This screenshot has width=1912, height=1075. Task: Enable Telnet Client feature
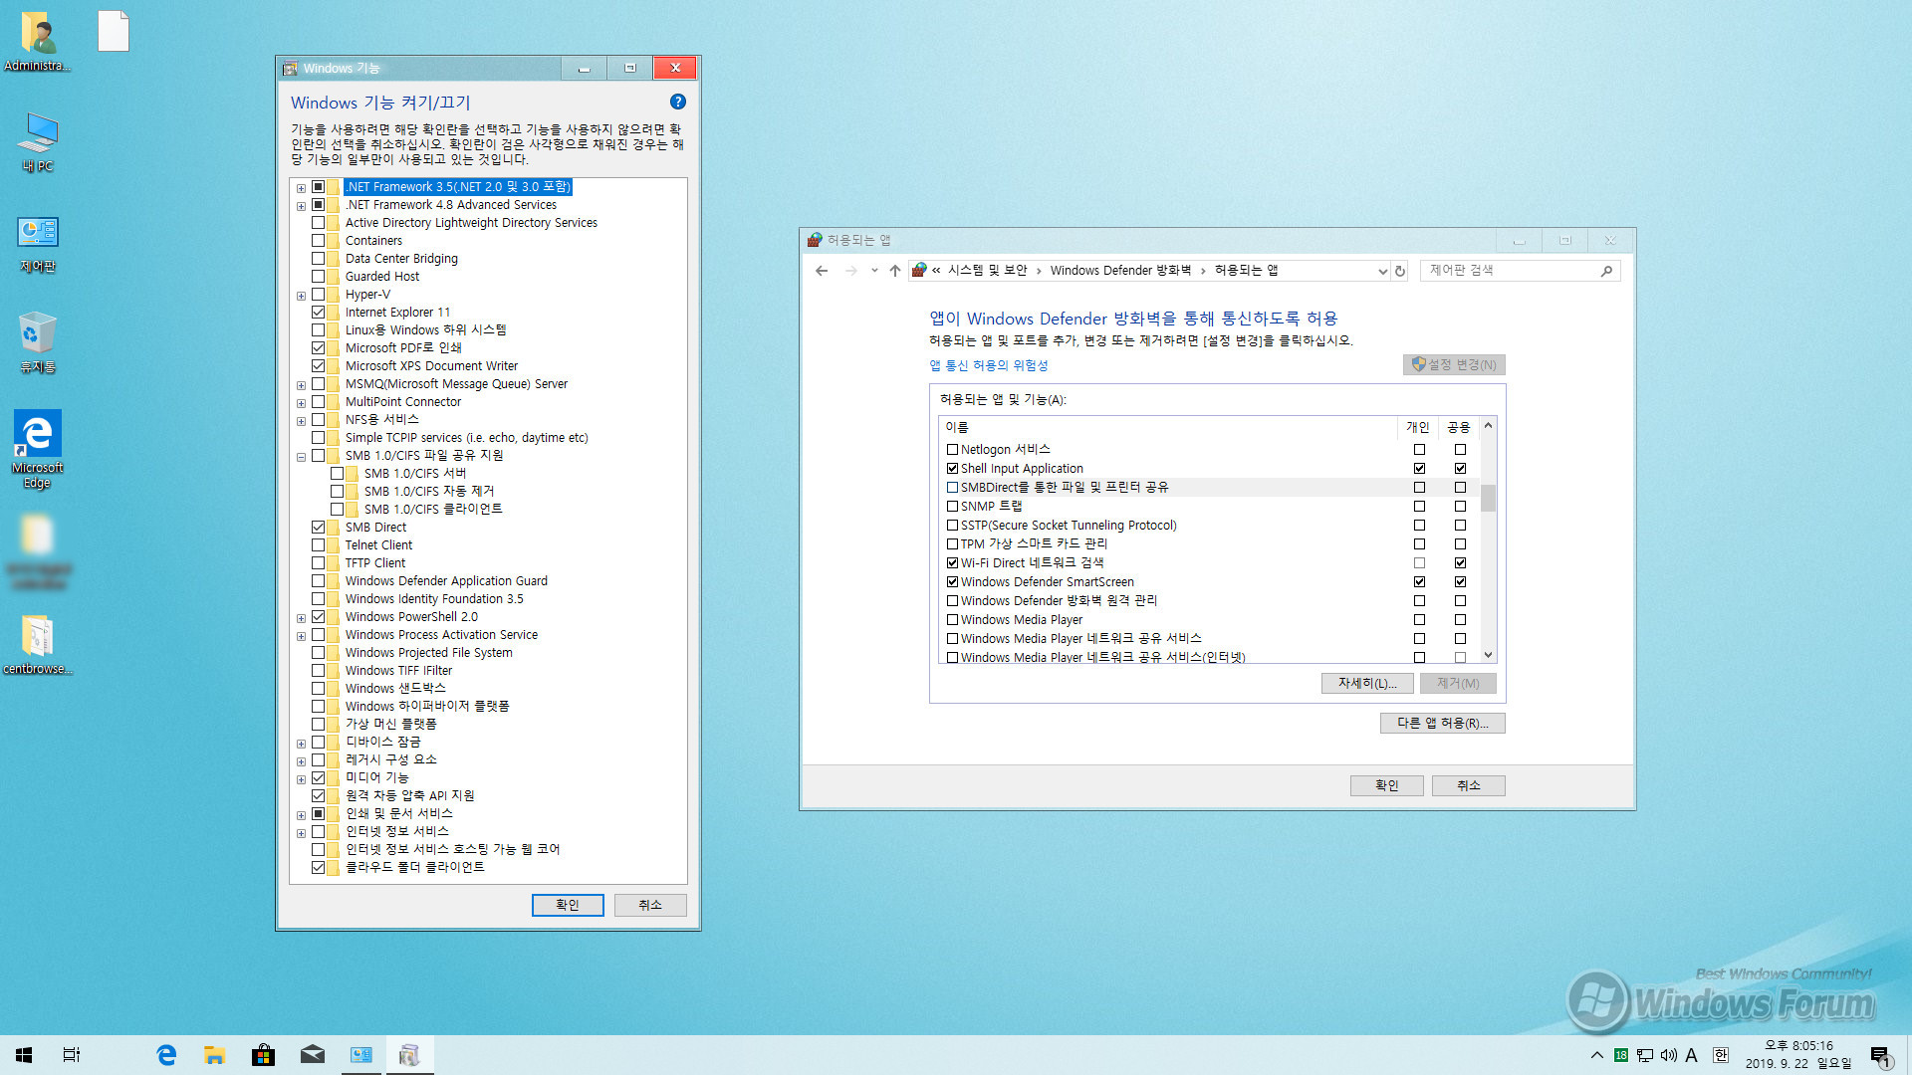tap(319, 545)
